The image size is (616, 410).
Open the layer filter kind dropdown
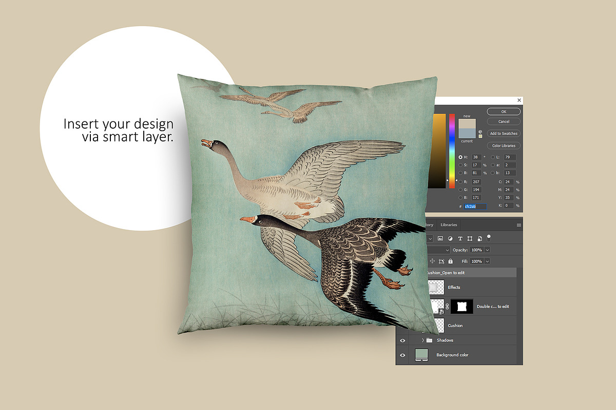tap(430, 239)
